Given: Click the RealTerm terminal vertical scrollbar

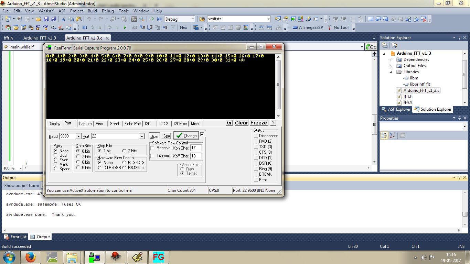Looking at the screenshot, I should point(278,86).
